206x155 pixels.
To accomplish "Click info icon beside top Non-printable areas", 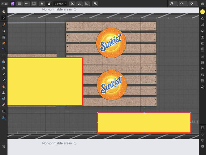I will point(75,9).
